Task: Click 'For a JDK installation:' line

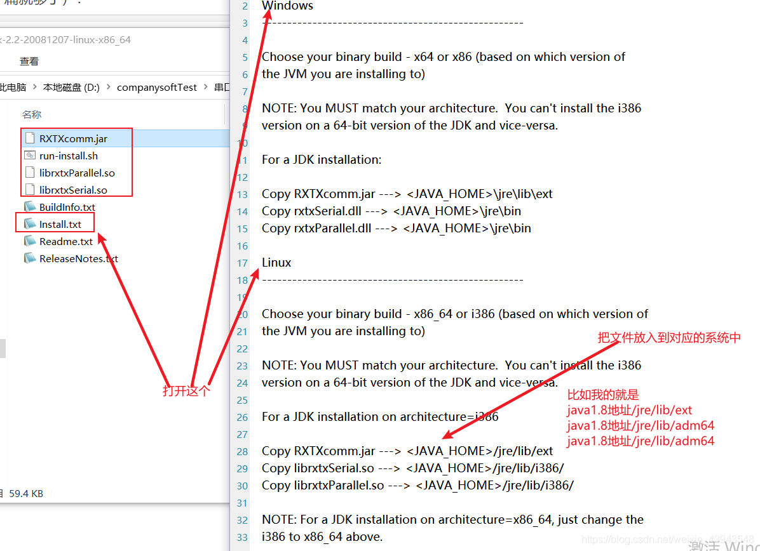Action: coord(322,159)
